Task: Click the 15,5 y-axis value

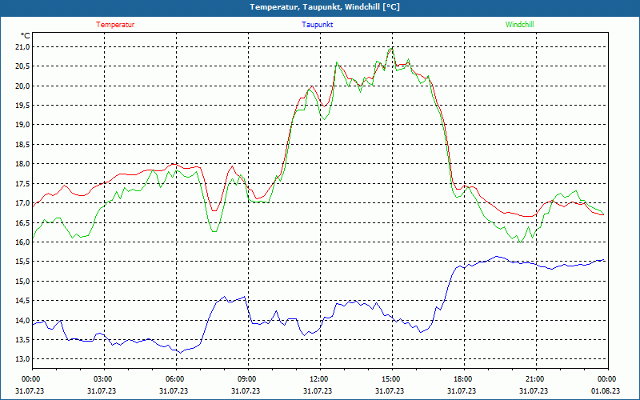Action: pos(23,262)
